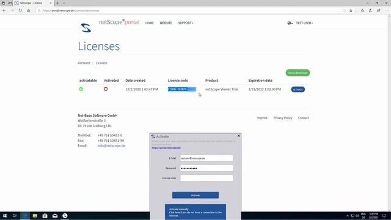Click the Activate button in the dialog
The image size is (391, 220).
(x=195, y=196)
